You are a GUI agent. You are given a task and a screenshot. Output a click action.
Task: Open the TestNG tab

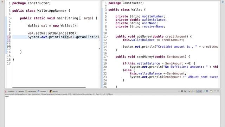[54, 91]
